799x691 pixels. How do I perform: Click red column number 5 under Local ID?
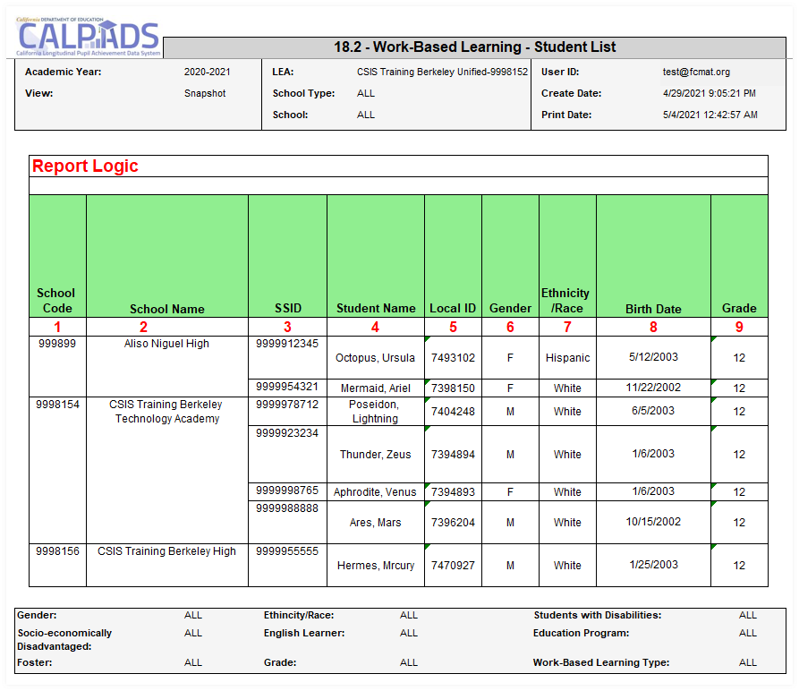click(x=453, y=327)
